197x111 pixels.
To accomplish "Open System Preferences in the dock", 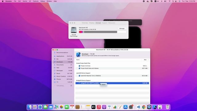I will click(x=131, y=107).
